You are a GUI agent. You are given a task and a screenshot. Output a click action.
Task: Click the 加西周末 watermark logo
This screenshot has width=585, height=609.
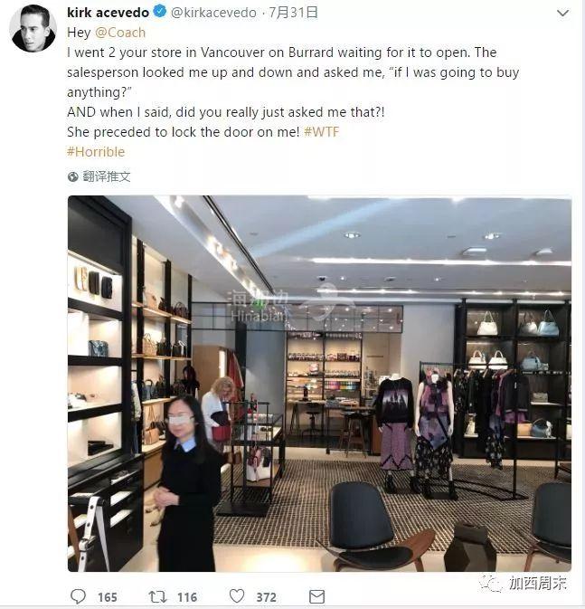523,583
